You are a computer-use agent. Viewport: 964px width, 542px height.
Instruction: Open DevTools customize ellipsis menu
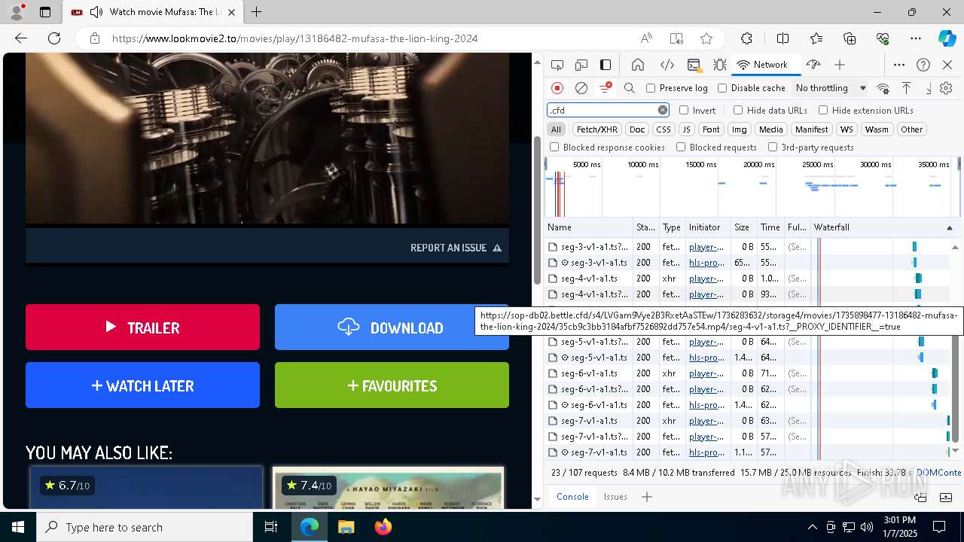tap(899, 65)
